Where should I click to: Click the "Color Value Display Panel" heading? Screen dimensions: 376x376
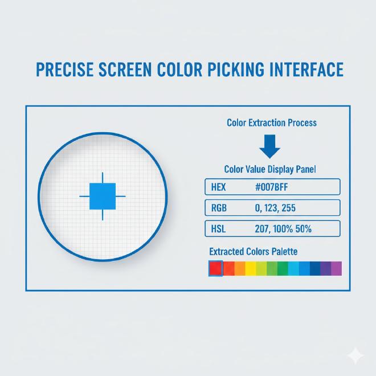270,169
